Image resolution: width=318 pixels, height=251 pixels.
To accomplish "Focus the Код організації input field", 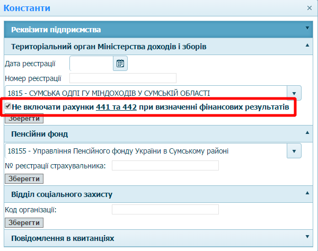I will click(165, 209).
